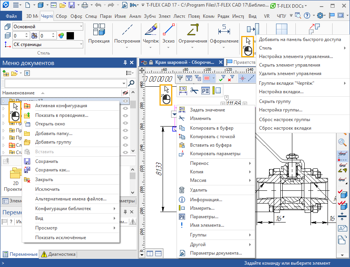Screen dimensions: 350x267
Task: Click the documents panel search input field
Action: [64, 83]
